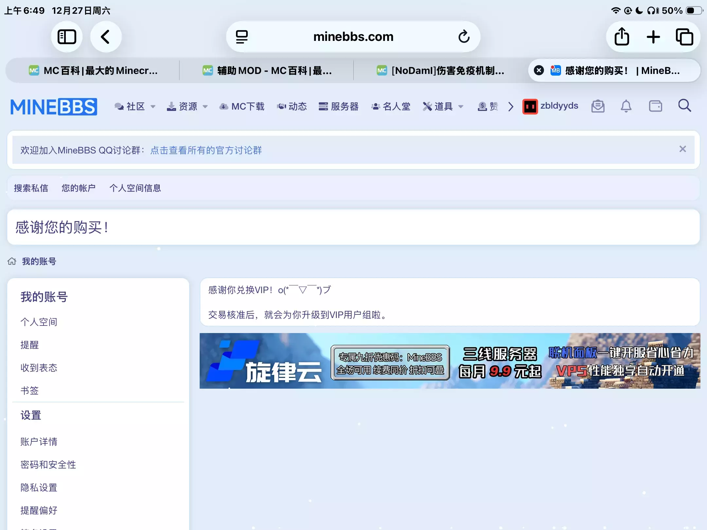707x530 pixels.
Task: Open 账户详情 settings link
Action: 39,442
